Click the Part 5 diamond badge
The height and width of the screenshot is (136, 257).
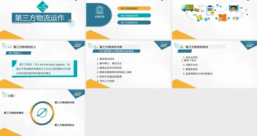pos(42,7)
